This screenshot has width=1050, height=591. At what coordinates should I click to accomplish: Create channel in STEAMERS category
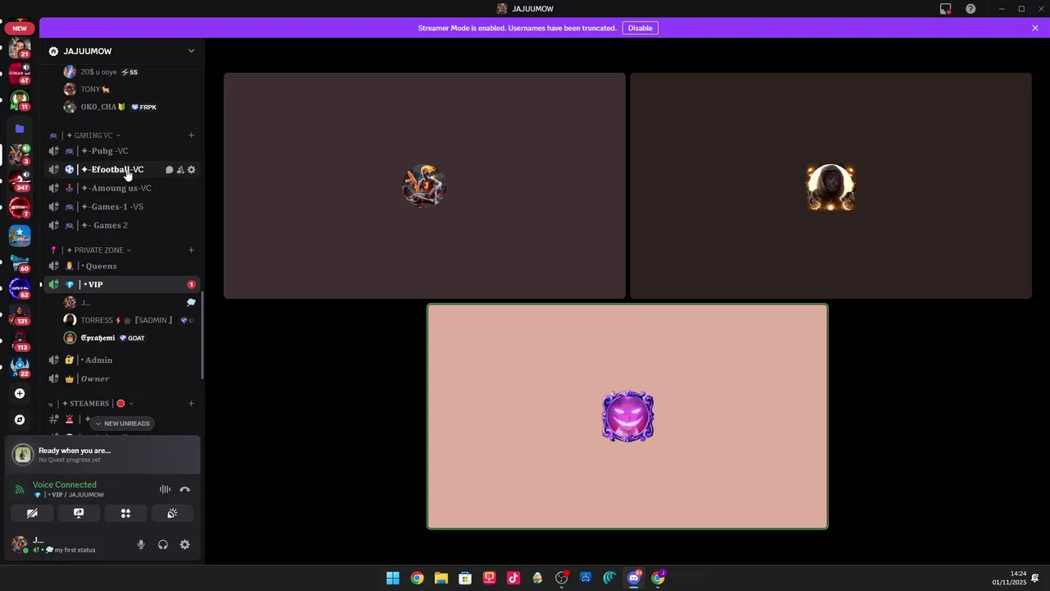pos(191,404)
